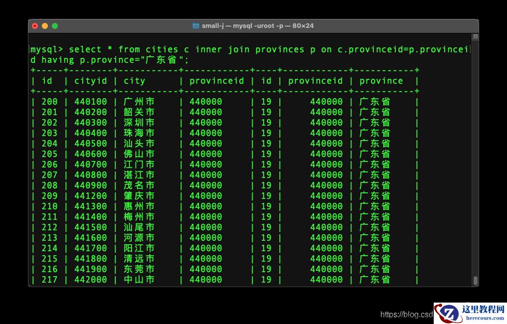
Task: Click city name 惠州市
Action: coord(139,206)
